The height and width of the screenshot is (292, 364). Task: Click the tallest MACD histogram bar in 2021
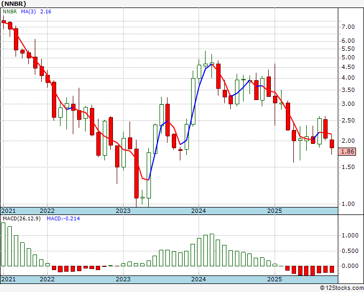point(3,244)
